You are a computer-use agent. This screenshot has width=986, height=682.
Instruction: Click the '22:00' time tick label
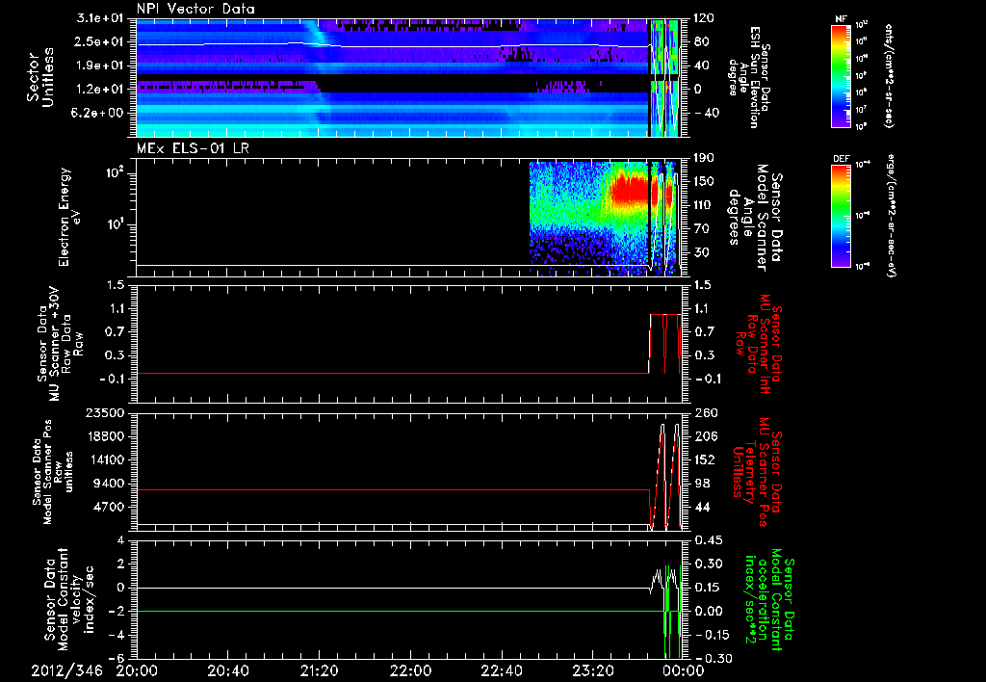click(410, 671)
